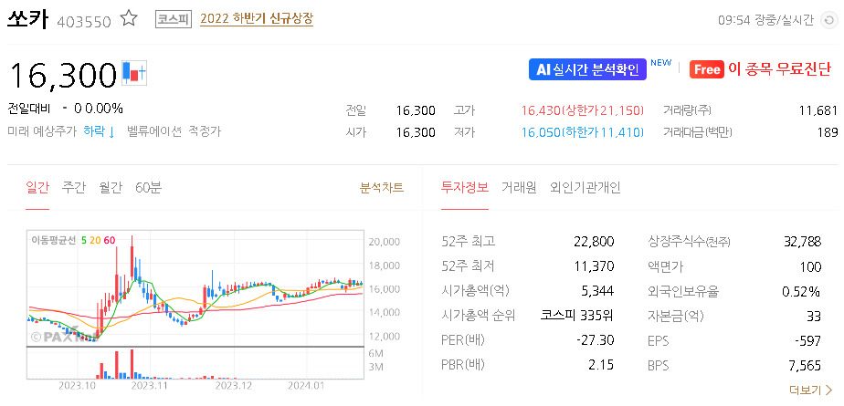Click the EPS value -597
Viewport: 844px width, 406px height.
808,340
